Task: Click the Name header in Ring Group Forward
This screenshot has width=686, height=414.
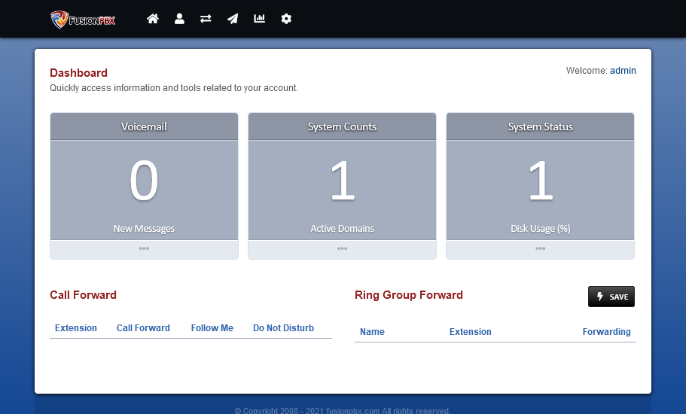Action: (372, 332)
